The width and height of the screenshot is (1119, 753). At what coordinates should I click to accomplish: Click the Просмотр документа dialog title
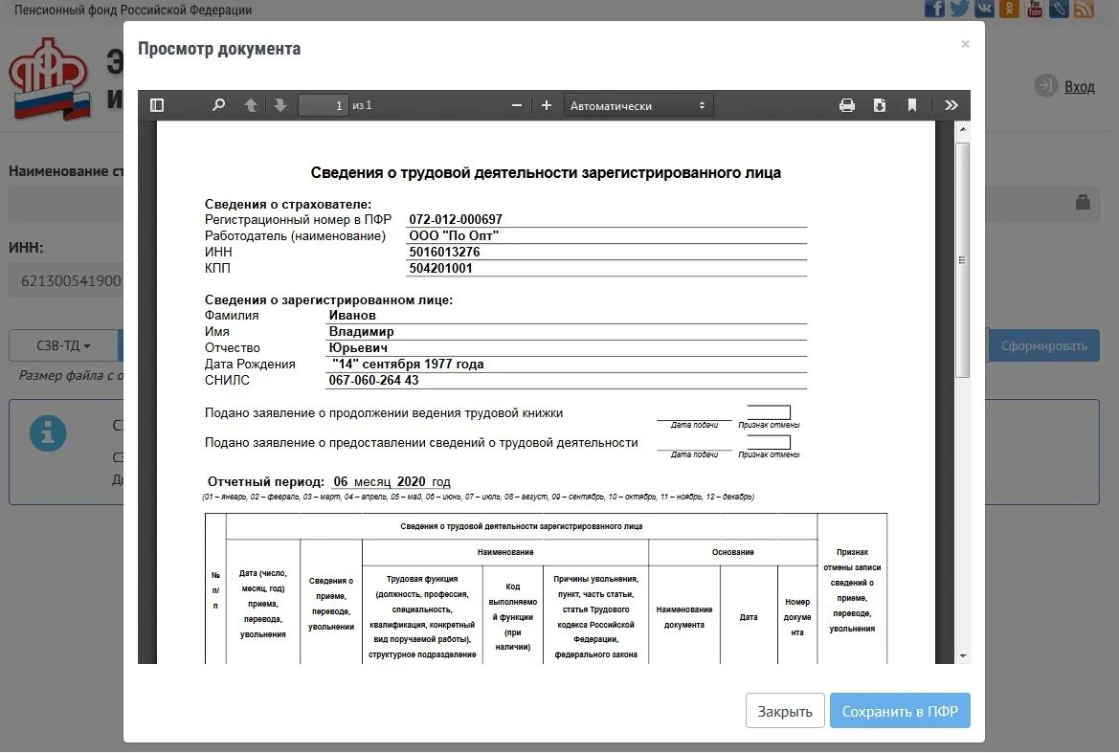tap(219, 49)
